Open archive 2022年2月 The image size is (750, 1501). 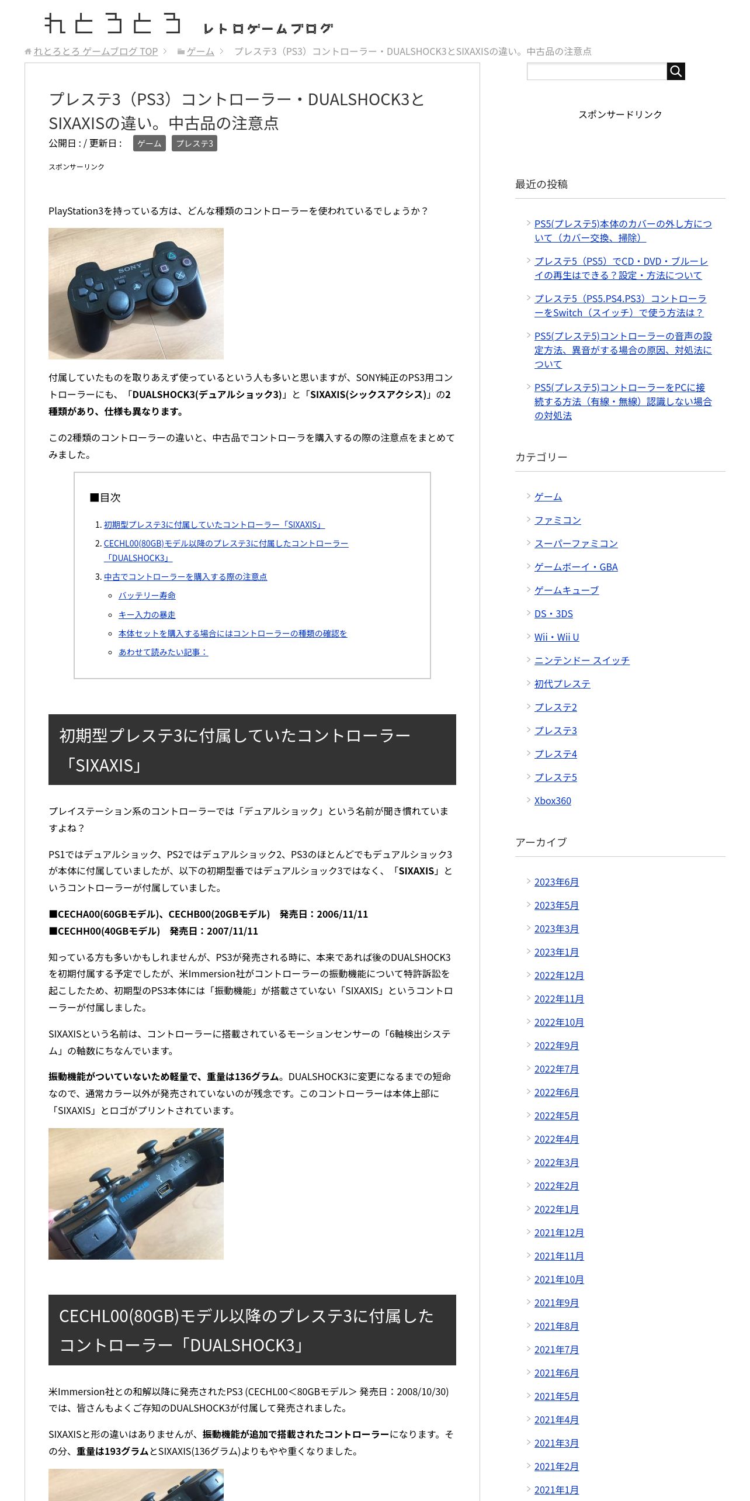[557, 1186]
